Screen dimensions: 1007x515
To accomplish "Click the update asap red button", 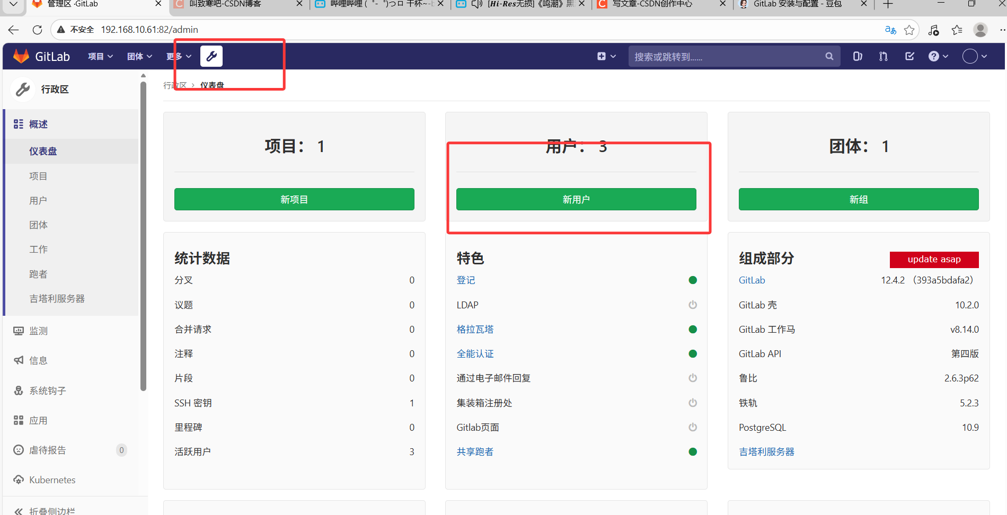I will [x=934, y=259].
